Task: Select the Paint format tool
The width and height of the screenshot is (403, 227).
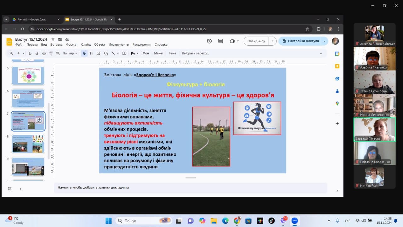Action: coord(51,53)
